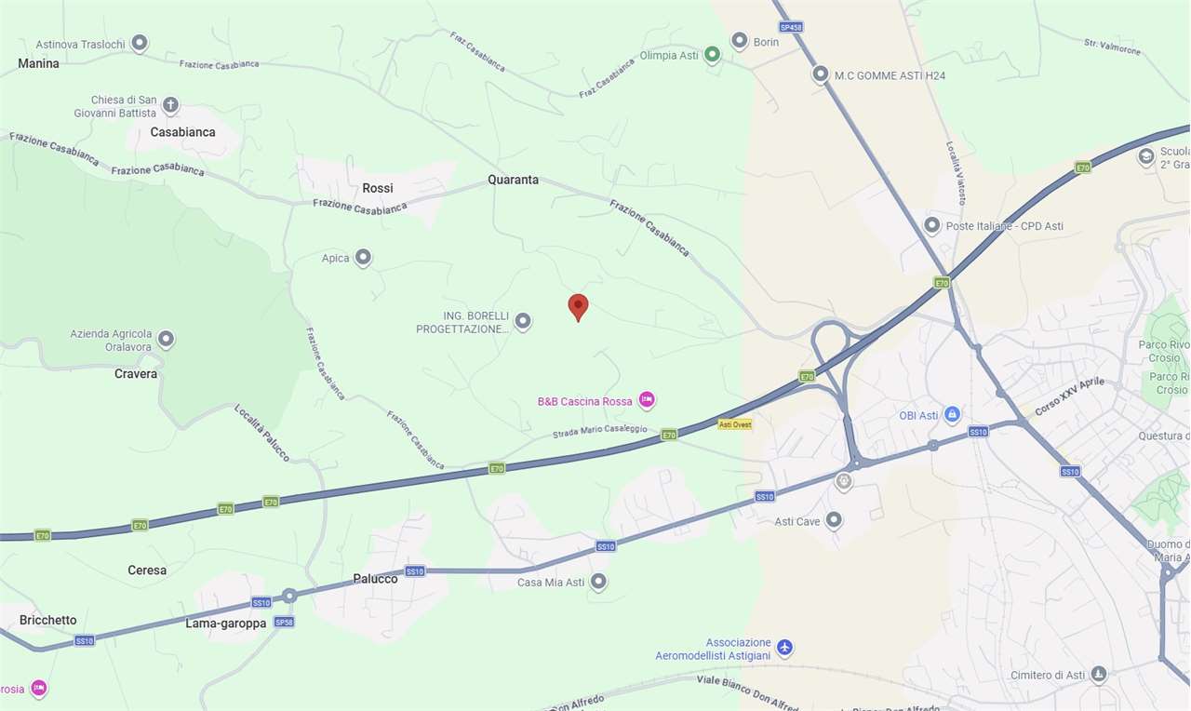This screenshot has height=711, width=1191.
Task: Select the Astinova Traslochi marker
Action: [x=140, y=43]
